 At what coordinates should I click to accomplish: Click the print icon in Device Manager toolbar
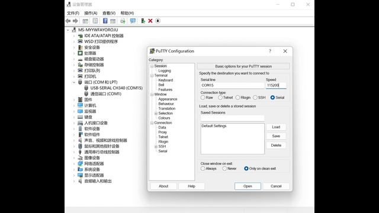pos(123,21)
